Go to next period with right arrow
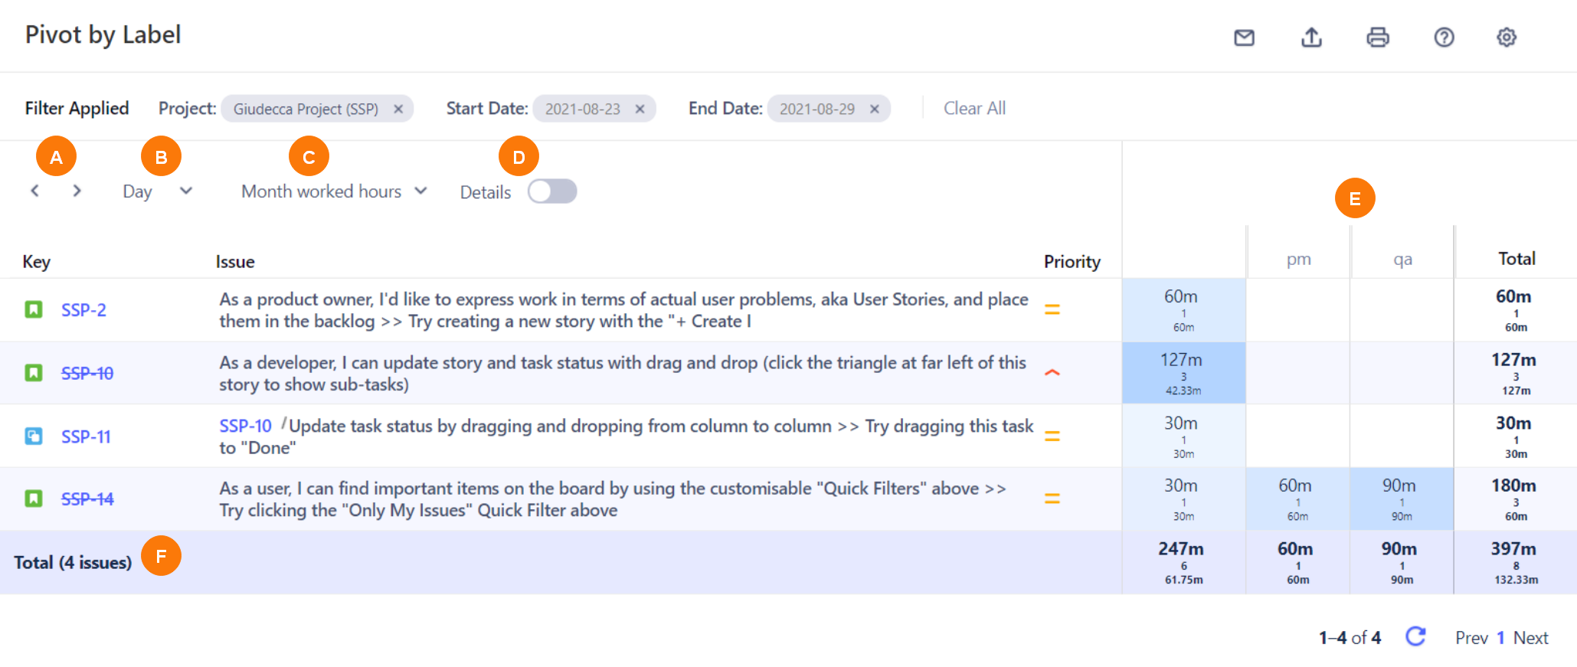The width and height of the screenshot is (1577, 667). (x=77, y=191)
